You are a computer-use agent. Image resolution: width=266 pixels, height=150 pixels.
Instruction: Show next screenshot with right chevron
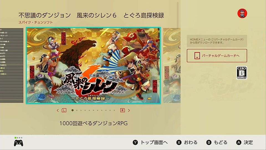tap(129, 110)
